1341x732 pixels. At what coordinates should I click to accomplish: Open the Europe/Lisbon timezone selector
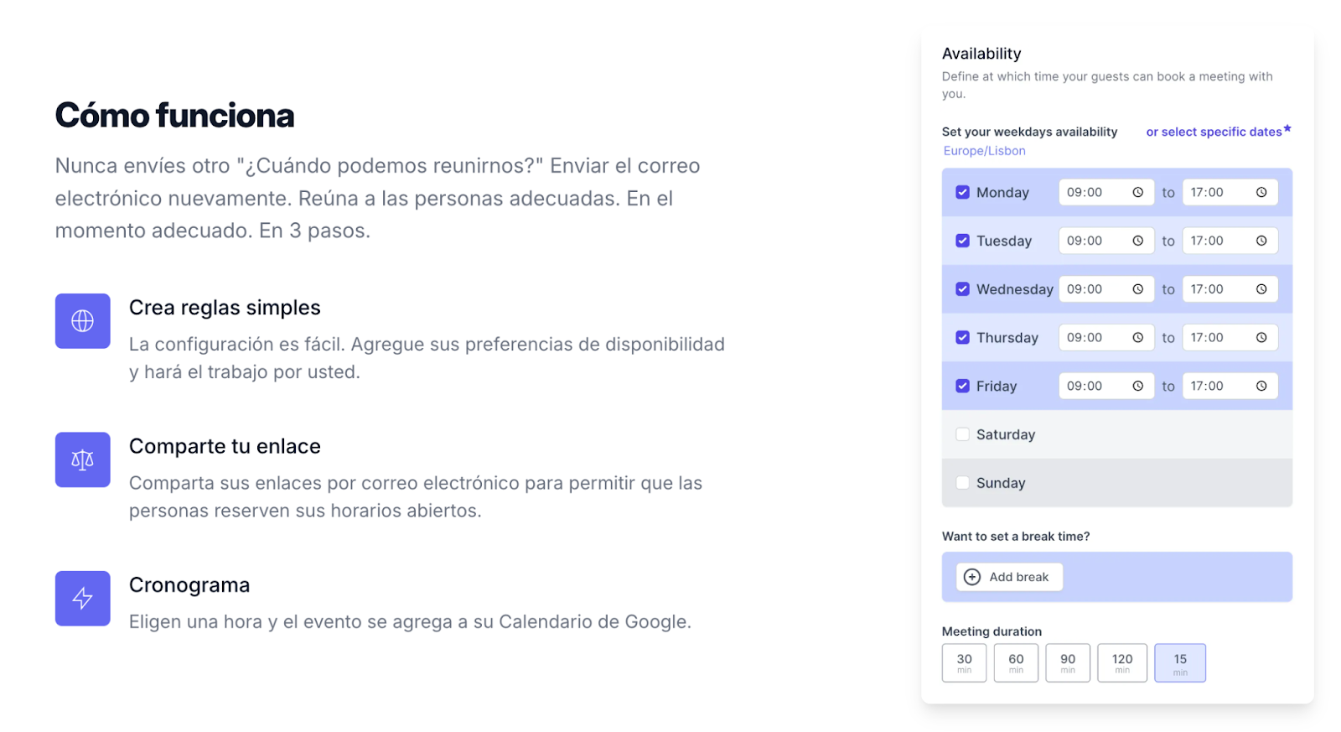pyautogui.click(x=984, y=151)
